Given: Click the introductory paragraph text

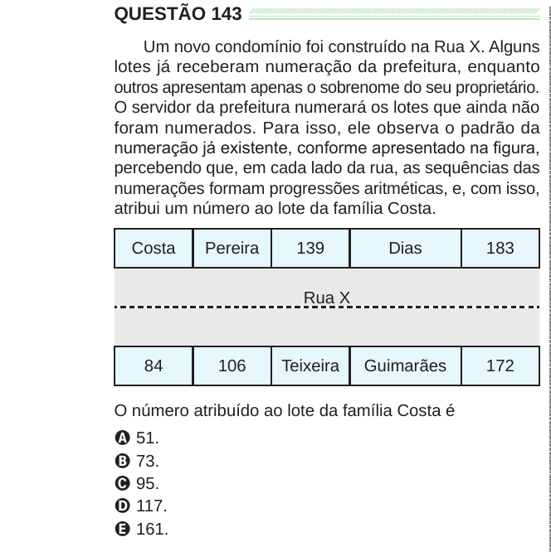Looking at the screenshot, I should click(x=327, y=128).
